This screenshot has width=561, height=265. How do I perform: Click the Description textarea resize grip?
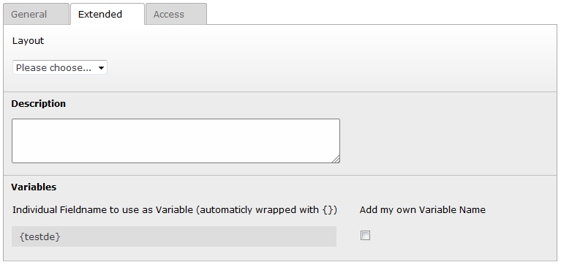pyautogui.click(x=336, y=160)
